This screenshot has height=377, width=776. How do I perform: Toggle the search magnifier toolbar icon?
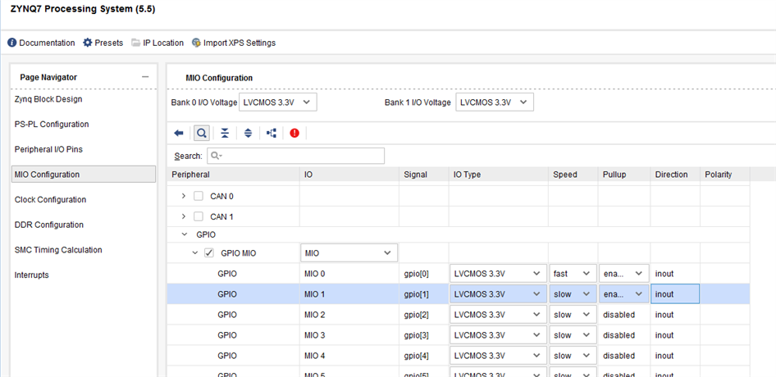pos(201,133)
